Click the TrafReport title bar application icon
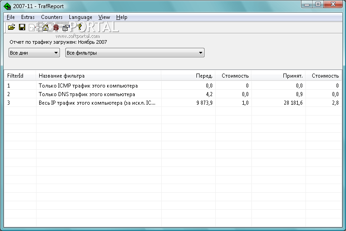The width and height of the screenshot is (346, 231). click(x=7, y=6)
